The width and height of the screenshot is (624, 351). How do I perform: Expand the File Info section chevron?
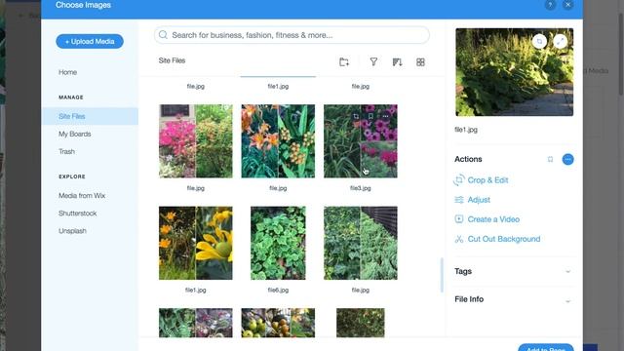[567, 301]
